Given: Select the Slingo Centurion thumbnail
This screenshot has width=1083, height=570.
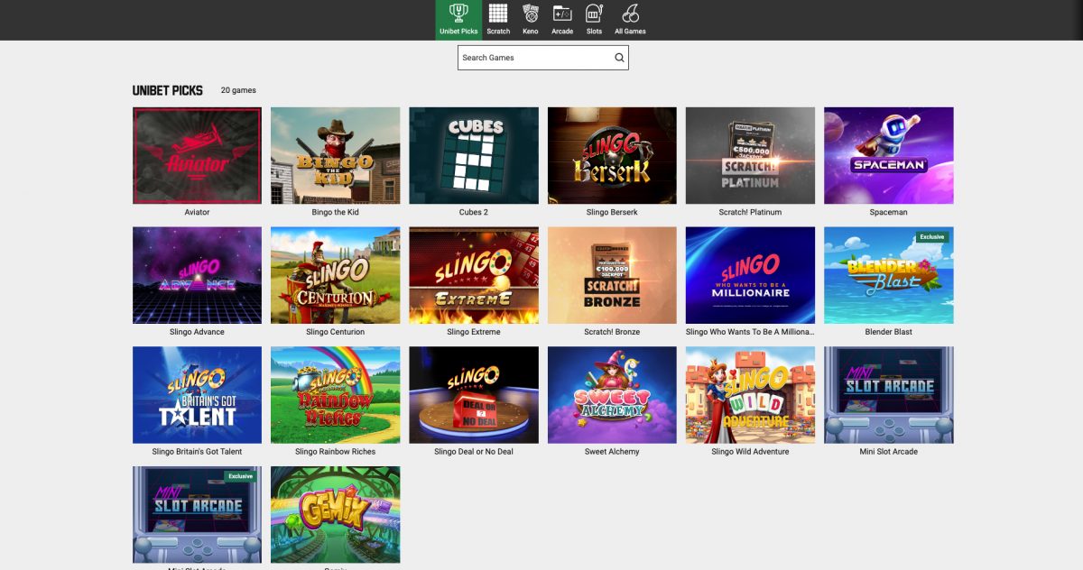Looking at the screenshot, I should pos(335,275).
